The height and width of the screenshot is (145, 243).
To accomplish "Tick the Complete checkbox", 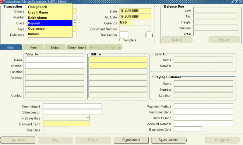I will pyautogui.click(x=121, y=40).
